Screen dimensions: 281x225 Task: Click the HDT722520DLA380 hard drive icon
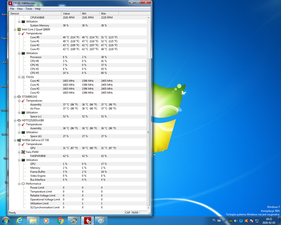pos(19,120)
